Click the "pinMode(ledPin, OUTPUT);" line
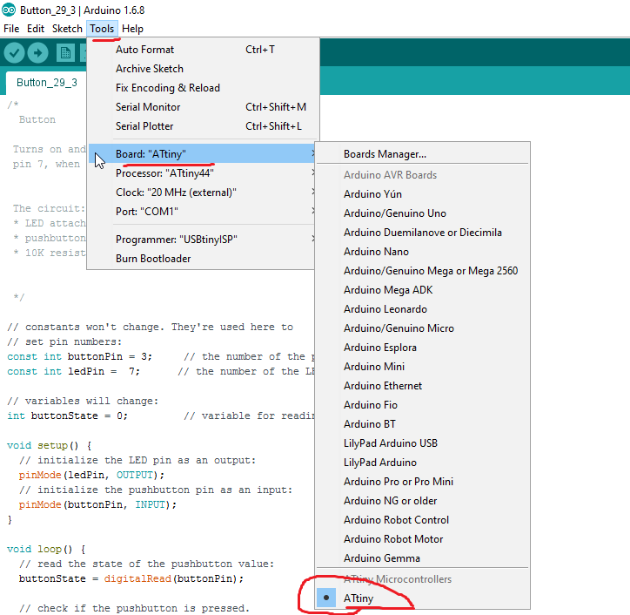This screenshot has width=630, height=615. click(91, 475)
